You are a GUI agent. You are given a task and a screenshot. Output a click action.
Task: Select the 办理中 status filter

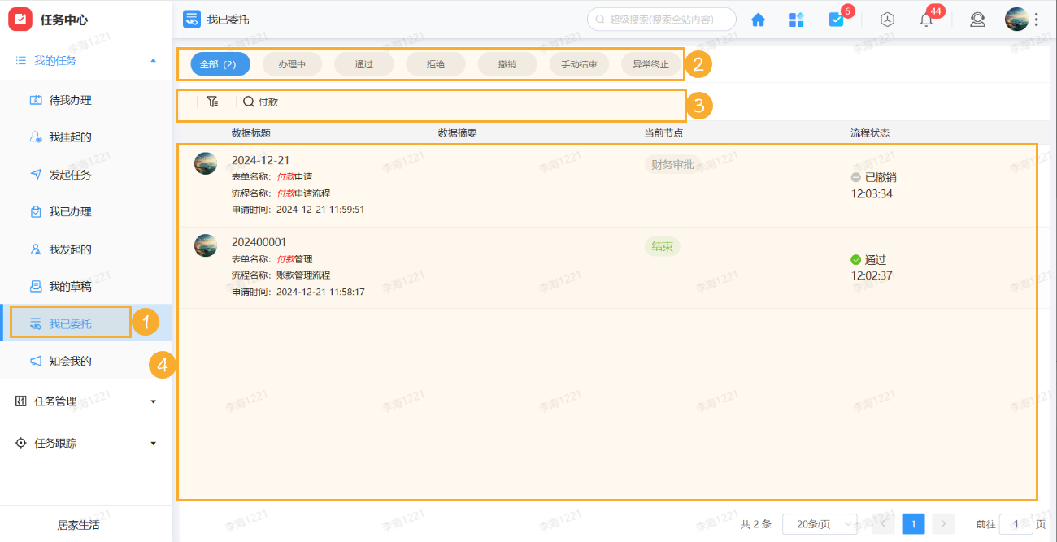(x=292, y=63)
